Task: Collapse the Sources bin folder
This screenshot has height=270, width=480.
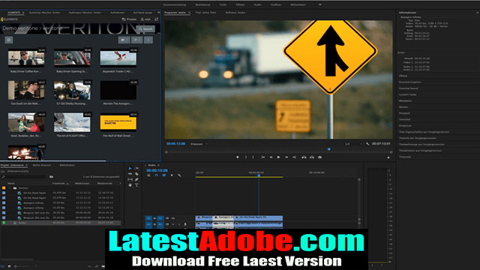Action: 10,188
